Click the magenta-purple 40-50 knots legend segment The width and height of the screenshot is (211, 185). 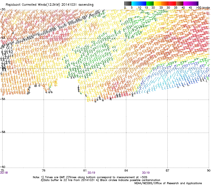tap(191, 3)
